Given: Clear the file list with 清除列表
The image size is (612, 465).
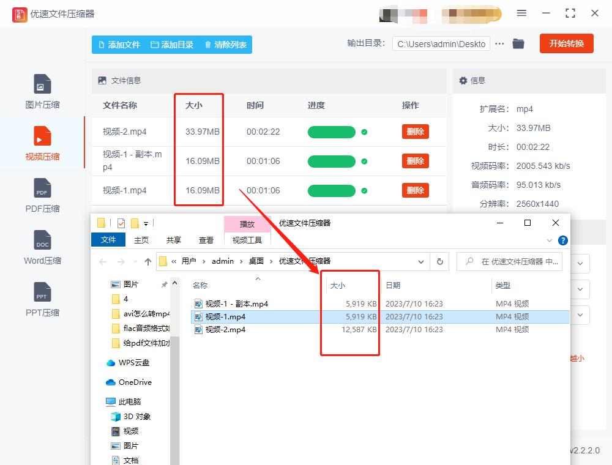Looking at the screenshot, I should point(225,45).
